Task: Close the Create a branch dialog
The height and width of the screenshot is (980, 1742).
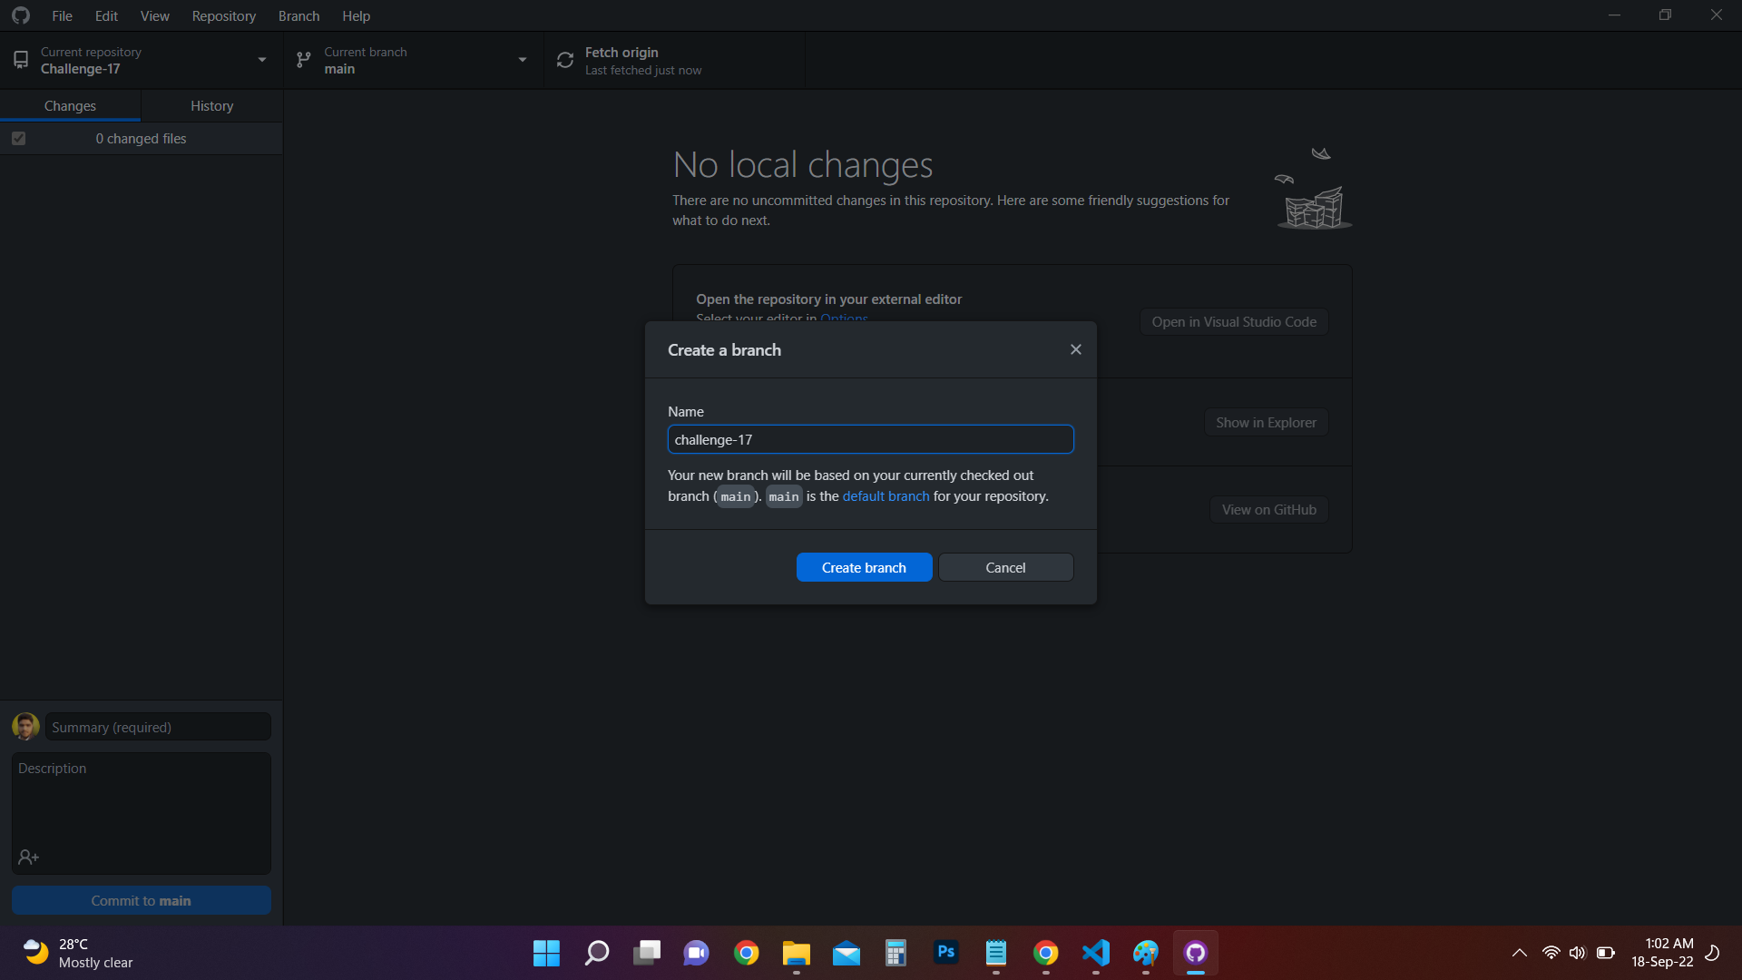Action: [x=1075, y=349]
